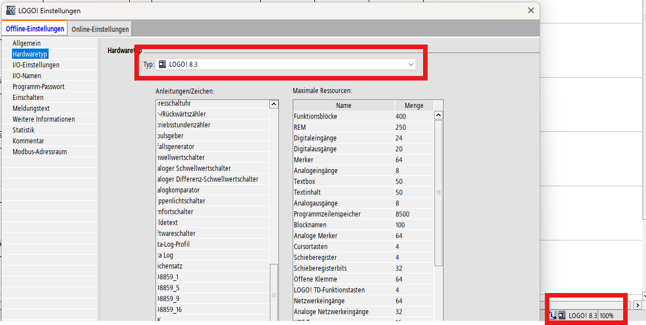646x325 pixels.
Task: Click the resources table scrollbar thumb
Action: pyautogui.click(x=439, y=192)
